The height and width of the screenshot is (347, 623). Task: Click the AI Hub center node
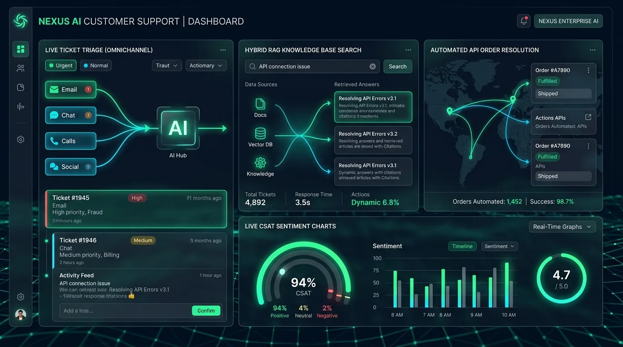(x=178, y=128)
